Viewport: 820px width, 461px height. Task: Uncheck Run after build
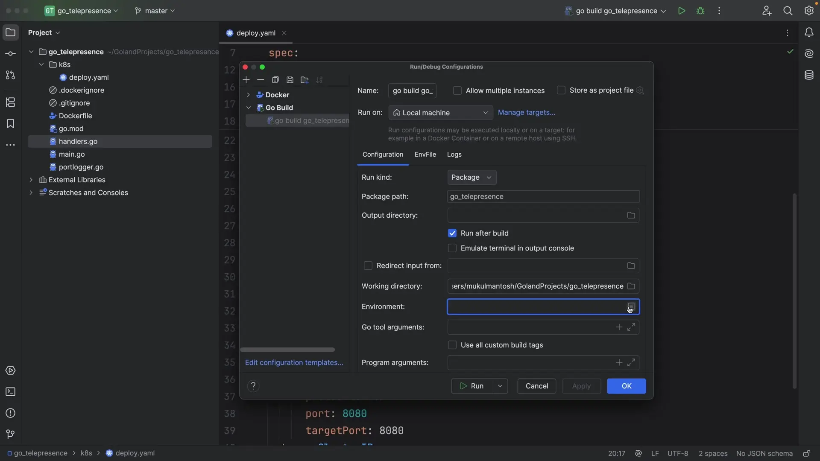452,233
